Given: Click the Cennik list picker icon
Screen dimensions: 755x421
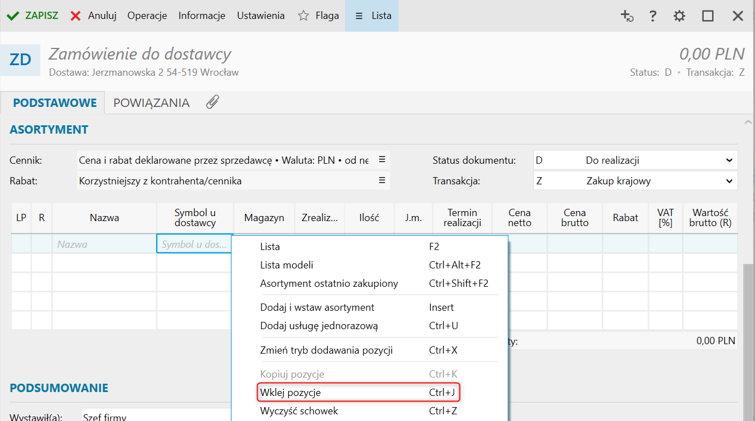Looking at the screenshot, I should coord(382,160).
